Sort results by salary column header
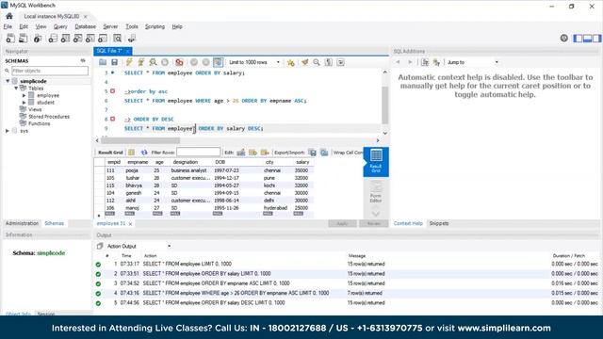 pos(302,162)
